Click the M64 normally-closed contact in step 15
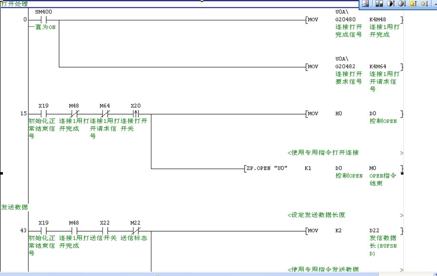The image size is (437, 276). coord(105,114)
